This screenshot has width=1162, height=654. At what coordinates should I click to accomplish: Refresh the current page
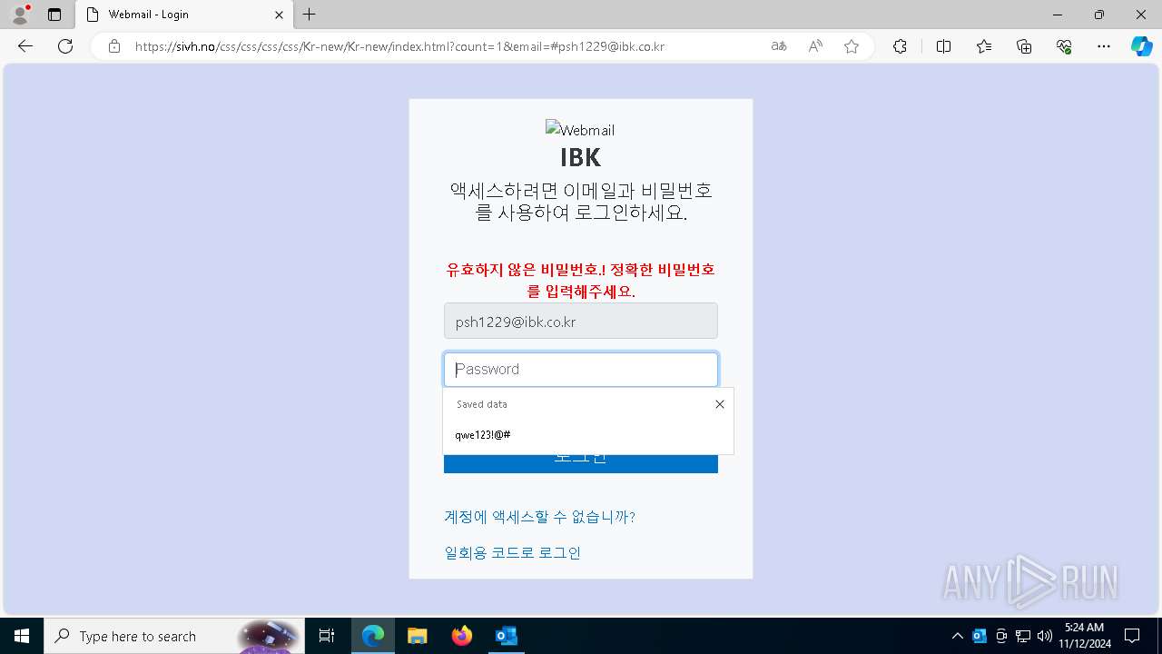point(65,46)
